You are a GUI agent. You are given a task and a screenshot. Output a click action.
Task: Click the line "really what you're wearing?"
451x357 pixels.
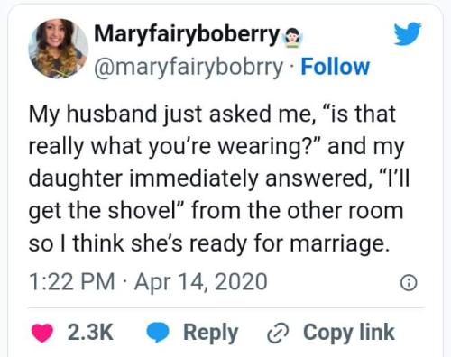[216, 147]
